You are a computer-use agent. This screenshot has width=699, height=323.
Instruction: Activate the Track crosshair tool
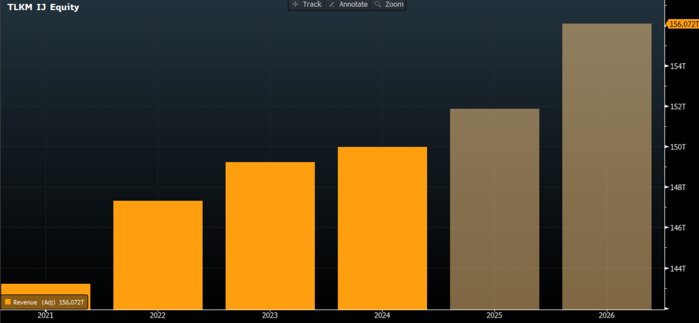pos(307,4)
